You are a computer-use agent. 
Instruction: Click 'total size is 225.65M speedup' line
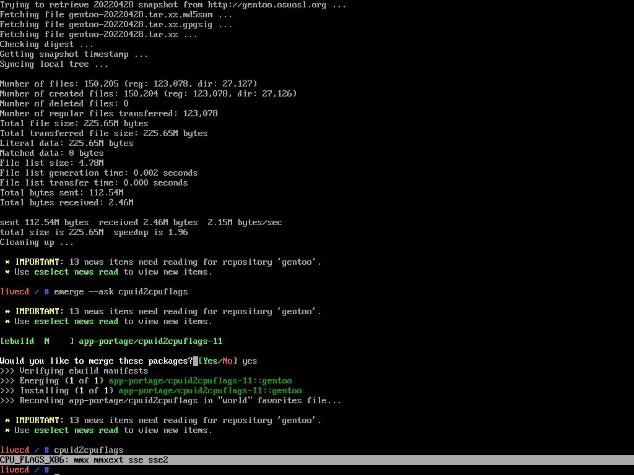click(94, 233)
